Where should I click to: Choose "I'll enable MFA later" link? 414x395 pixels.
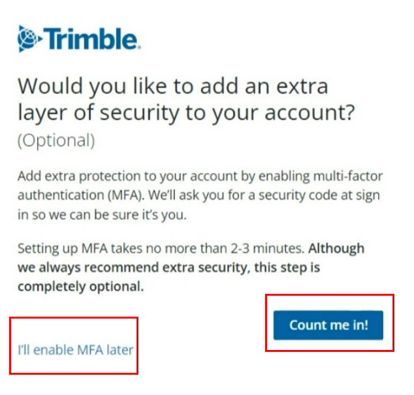[x=75, y=350]
